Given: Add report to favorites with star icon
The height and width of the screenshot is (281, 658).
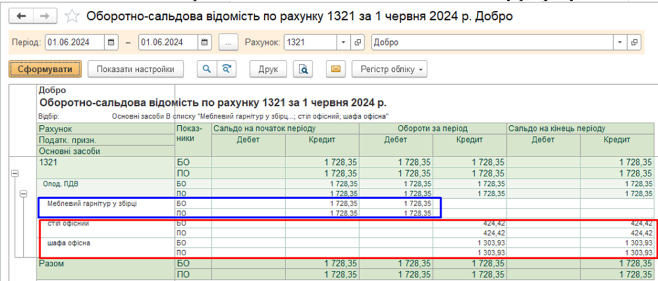Looking at the screenshot, I should 73,16.
